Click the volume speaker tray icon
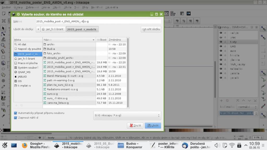Viewport: 267px width, 150px height. click(217, 145)
